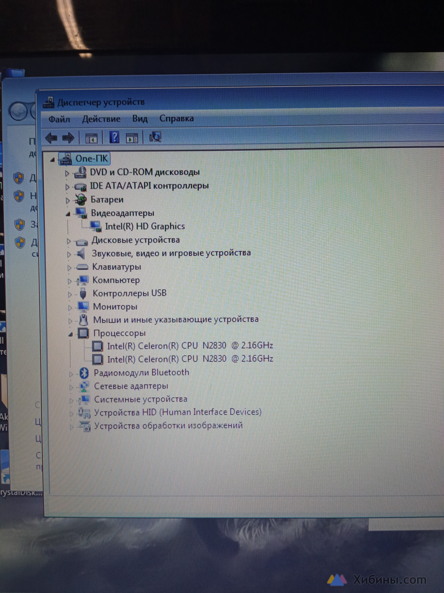Click the Контроллеры USB plug icon

pyautogui.click(x=83, y=294)
